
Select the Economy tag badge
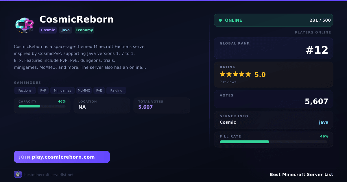[x=84, y=30]
